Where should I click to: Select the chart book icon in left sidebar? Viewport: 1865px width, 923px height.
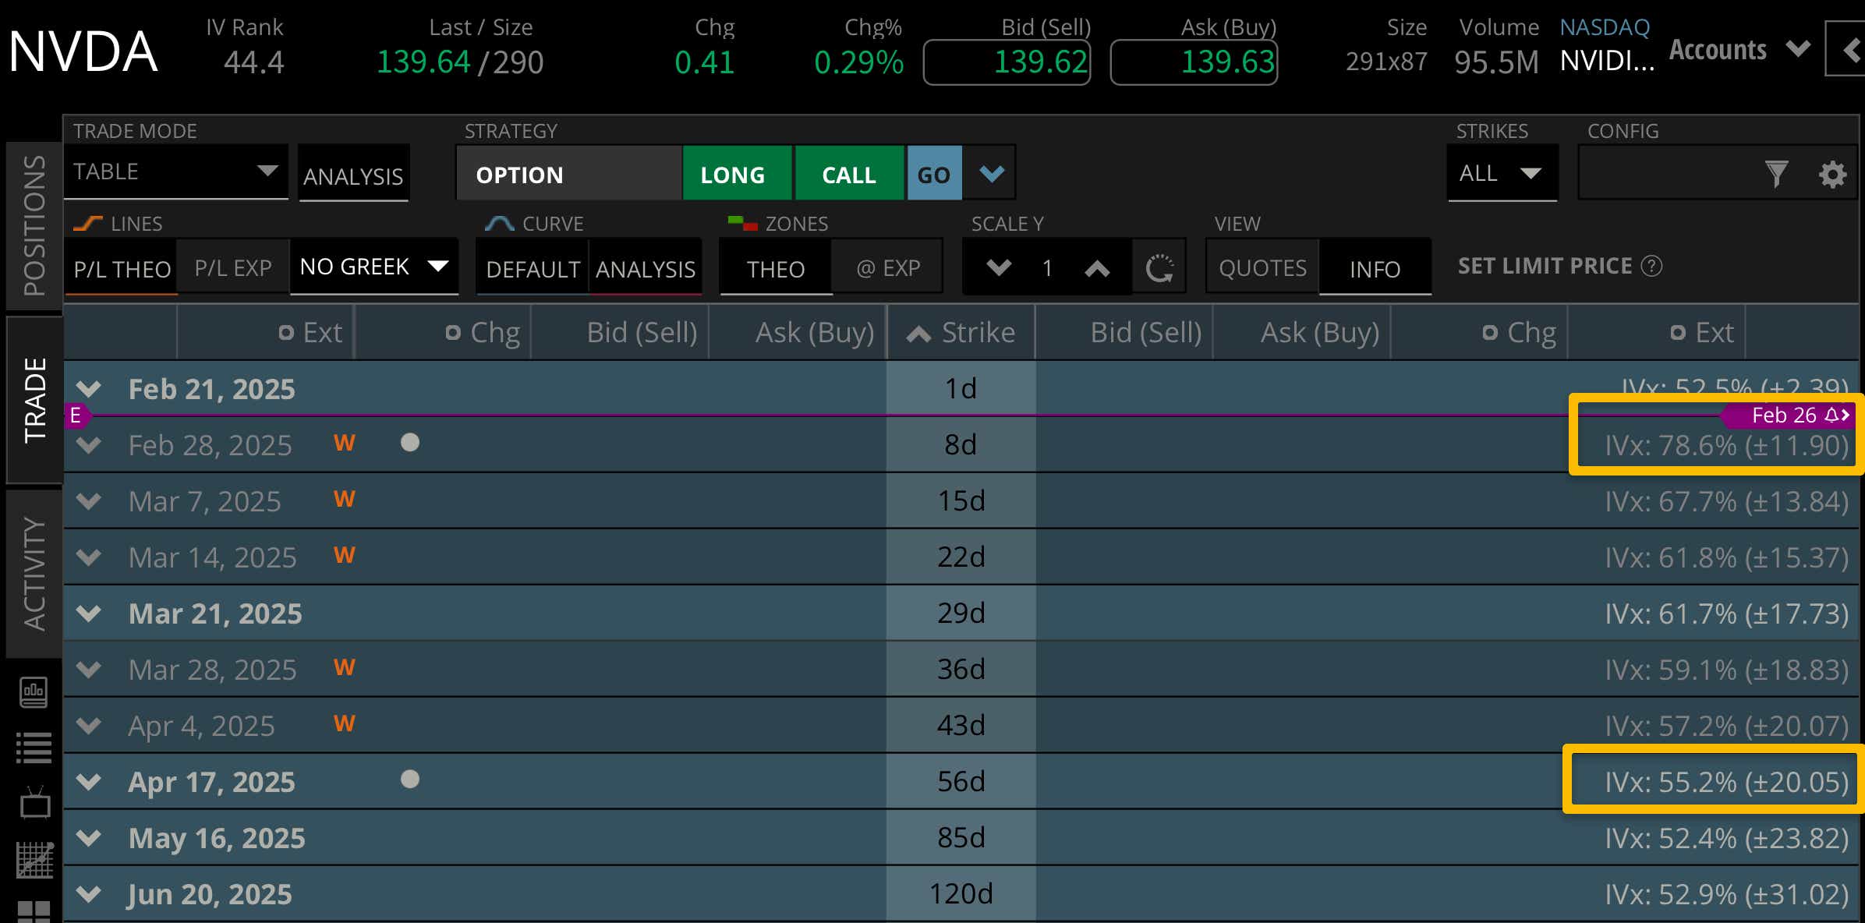click(34, 692)
